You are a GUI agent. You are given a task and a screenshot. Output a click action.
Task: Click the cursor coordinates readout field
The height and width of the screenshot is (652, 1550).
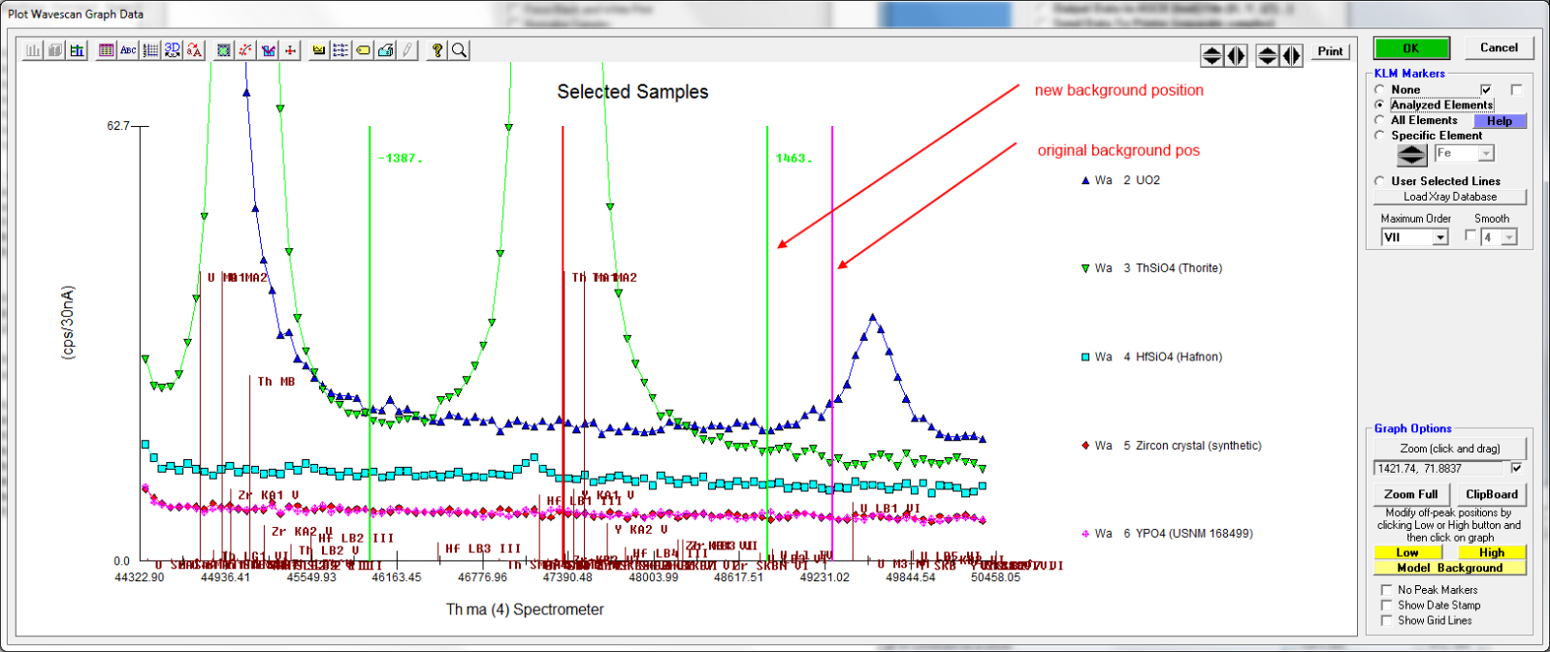(x=1437, y=469)
